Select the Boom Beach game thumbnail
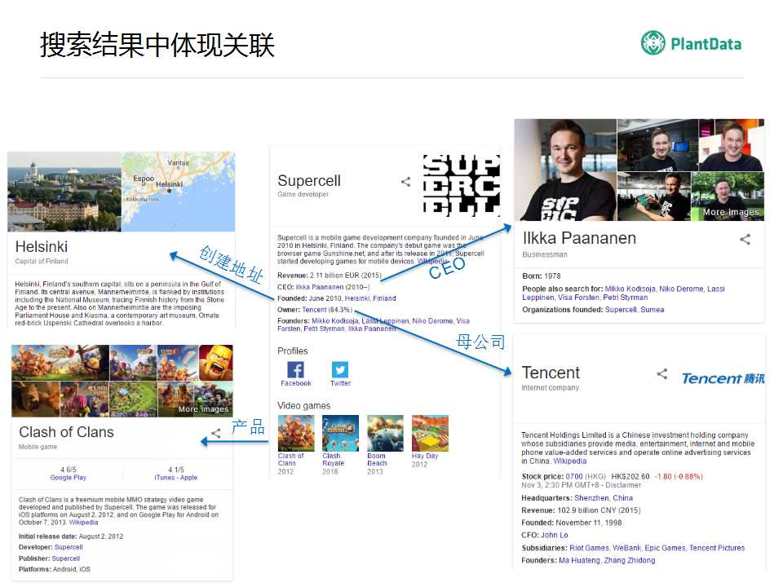Viewport: 783px width, 587px height. (x=385, y=433)
